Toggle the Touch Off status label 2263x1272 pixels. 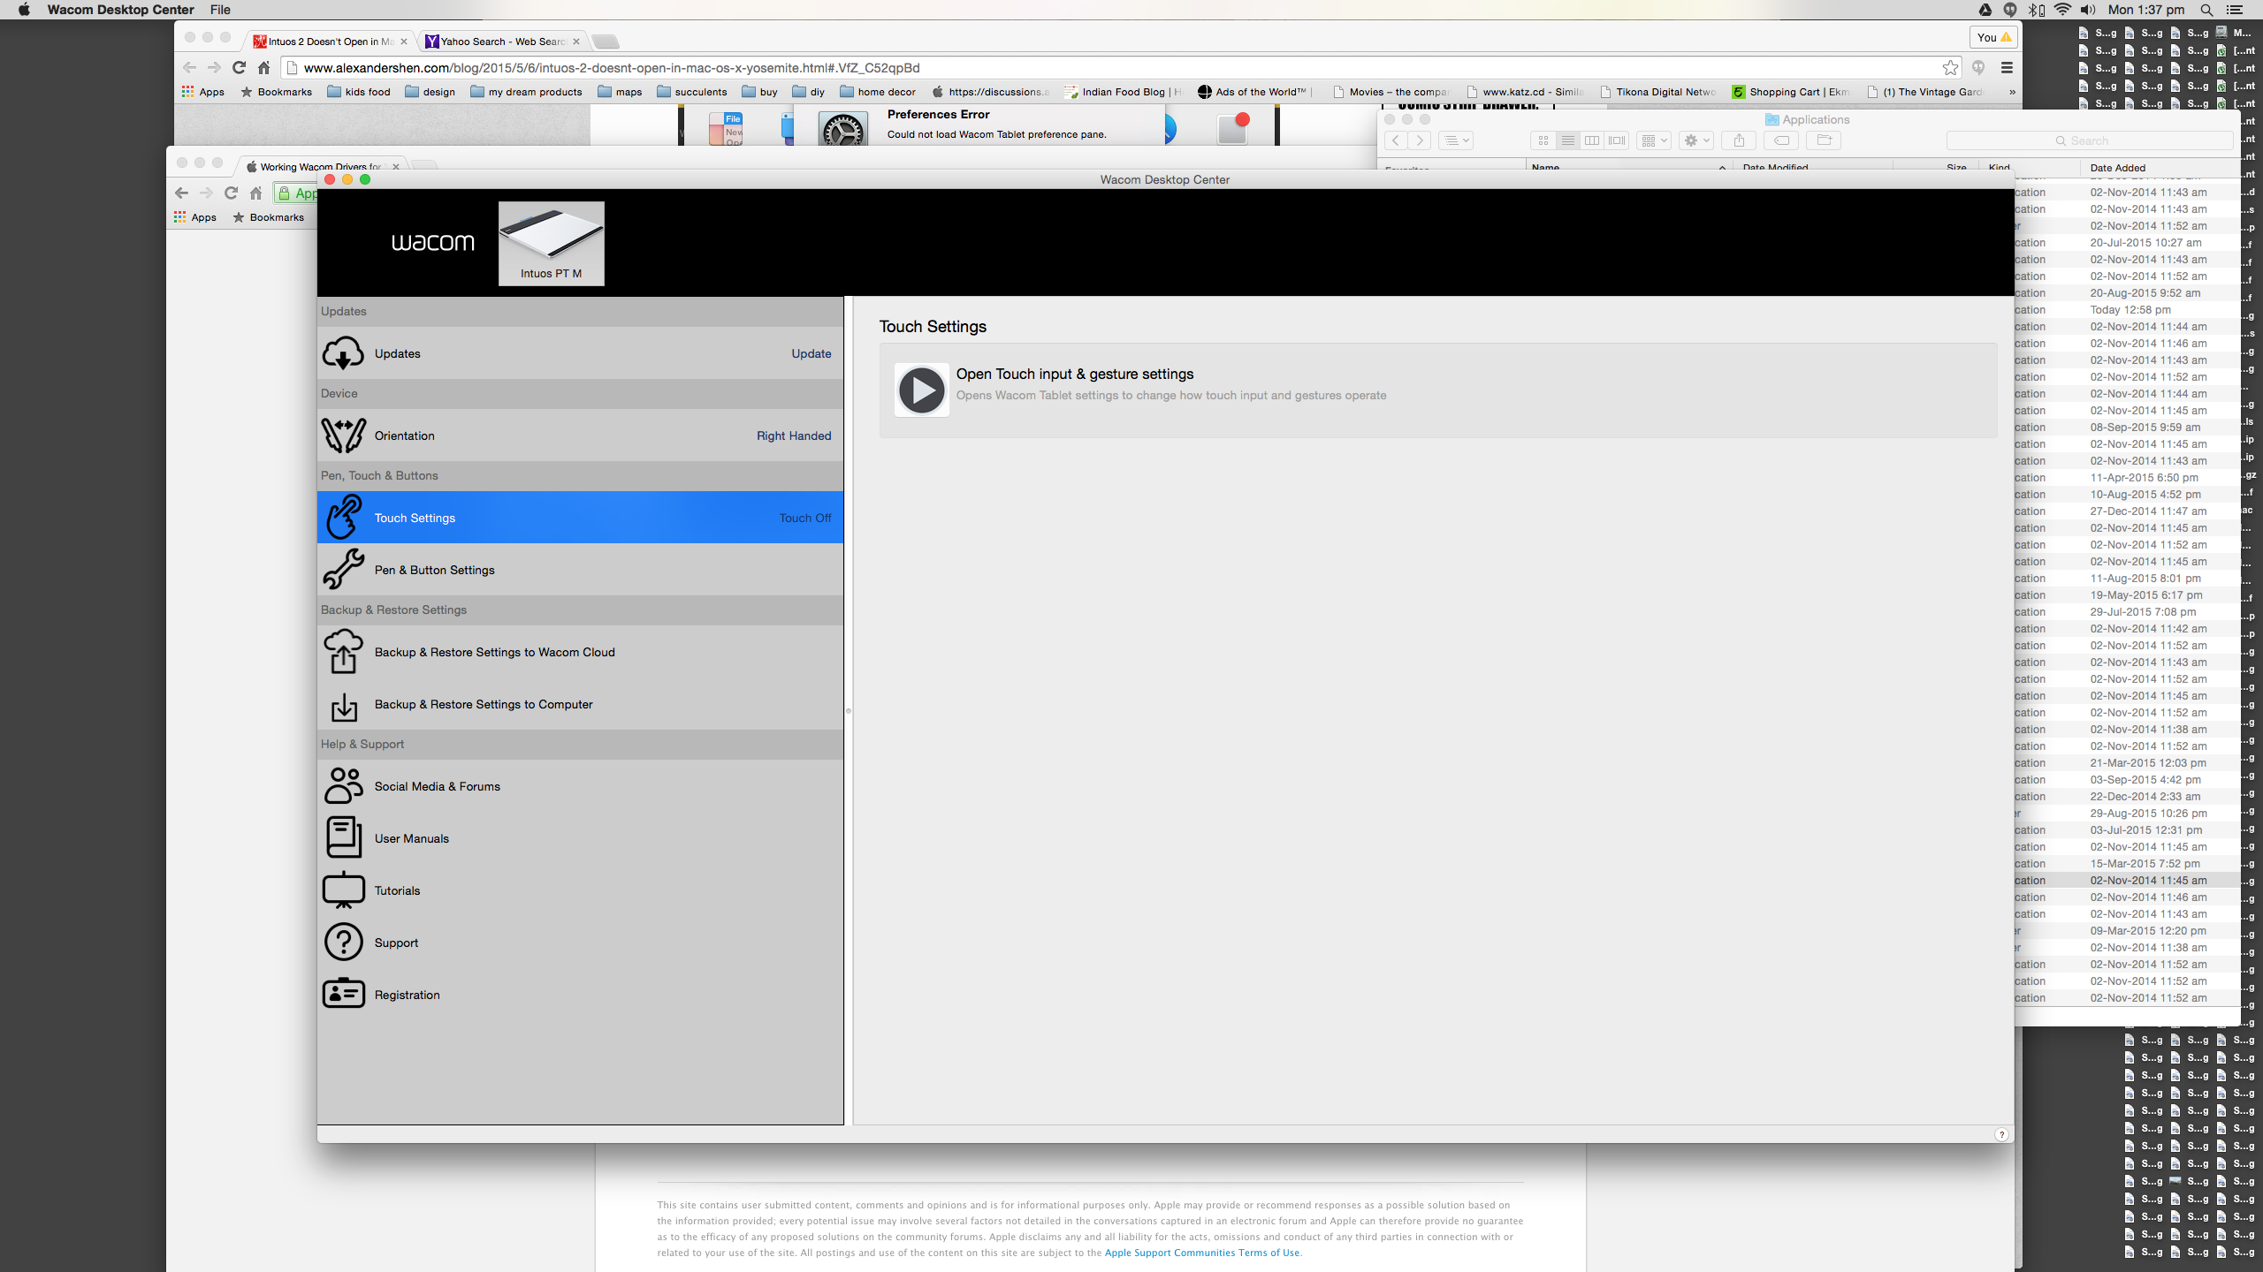click(x=804, y=519)
